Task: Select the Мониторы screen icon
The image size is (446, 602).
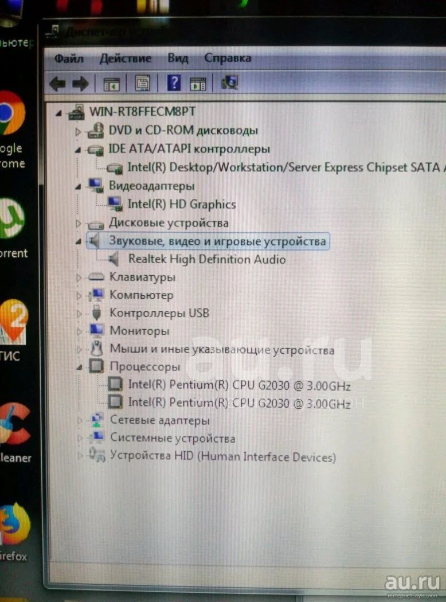Action: coord(96,330)
